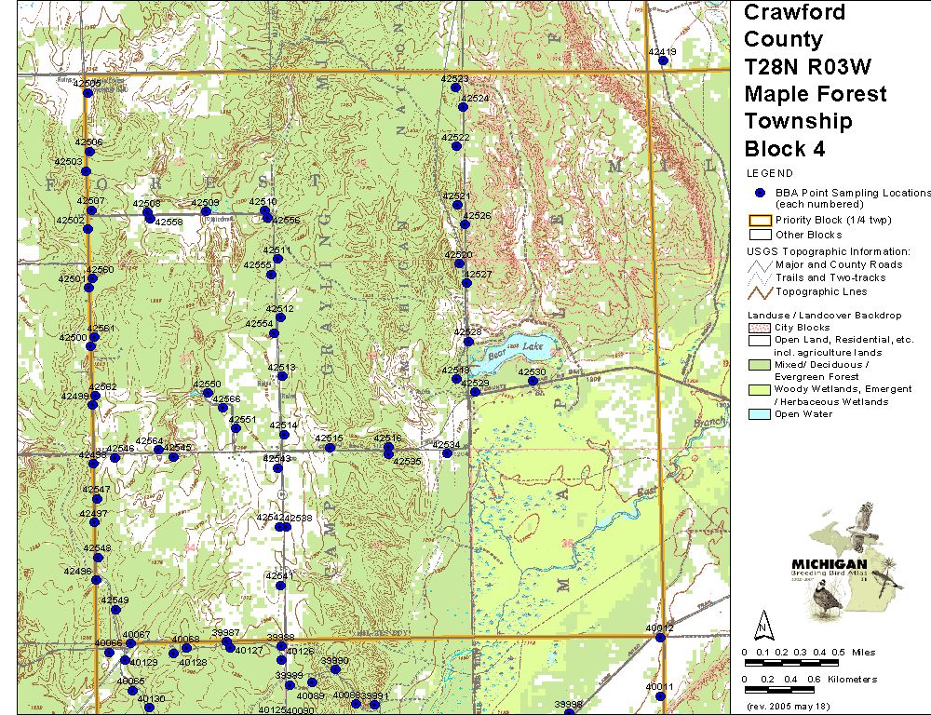This screenshot has height=715, width=931.
Task: Click the Mixed/Deciduous Forest green swatch
Action: click(x=760, y=365)
